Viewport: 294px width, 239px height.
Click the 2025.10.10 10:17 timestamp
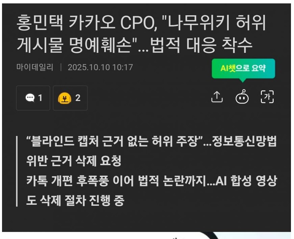(x=100, y=67)
